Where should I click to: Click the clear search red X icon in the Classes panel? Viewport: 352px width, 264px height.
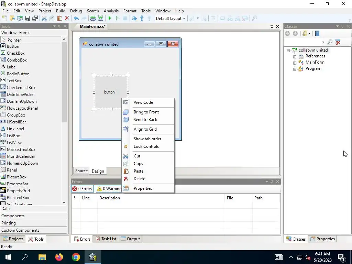[x=338, y=42]
